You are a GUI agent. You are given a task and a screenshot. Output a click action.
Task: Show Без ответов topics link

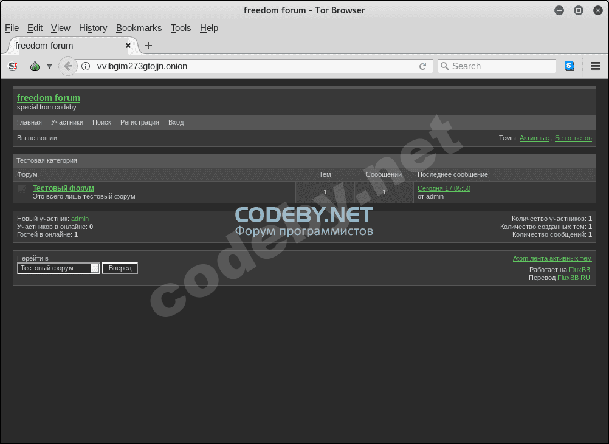coord(573,138)
